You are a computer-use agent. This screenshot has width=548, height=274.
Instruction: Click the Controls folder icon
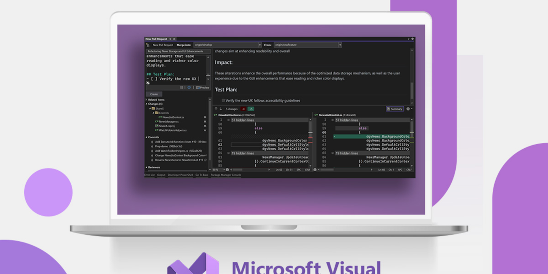tap(157, 113)
